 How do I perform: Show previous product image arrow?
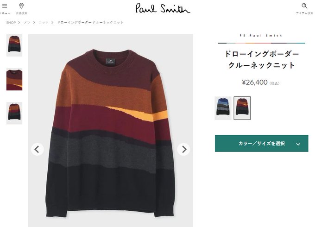(37, 149)
